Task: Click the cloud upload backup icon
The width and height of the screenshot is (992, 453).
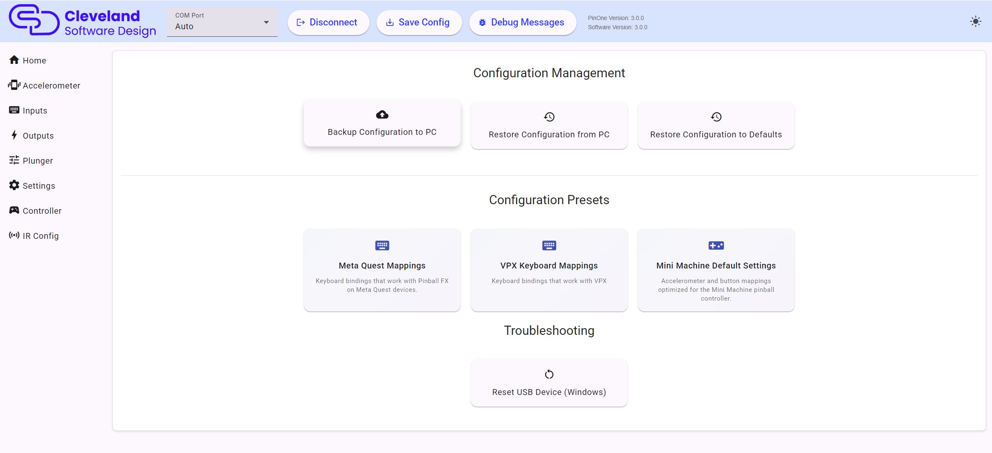Action: tap(382, 114)
